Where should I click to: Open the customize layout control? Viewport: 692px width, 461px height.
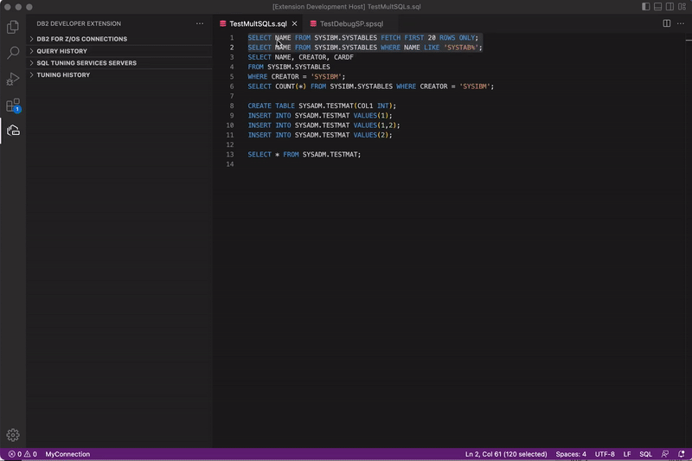(x=682, y=7)
